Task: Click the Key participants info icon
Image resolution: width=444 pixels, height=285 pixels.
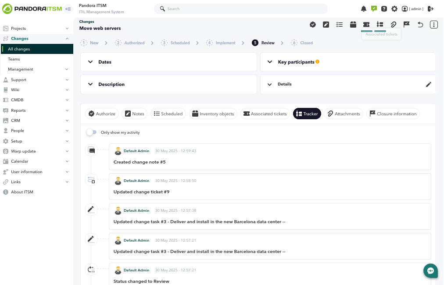Action: pyautogui.click(x=318, y=62)
